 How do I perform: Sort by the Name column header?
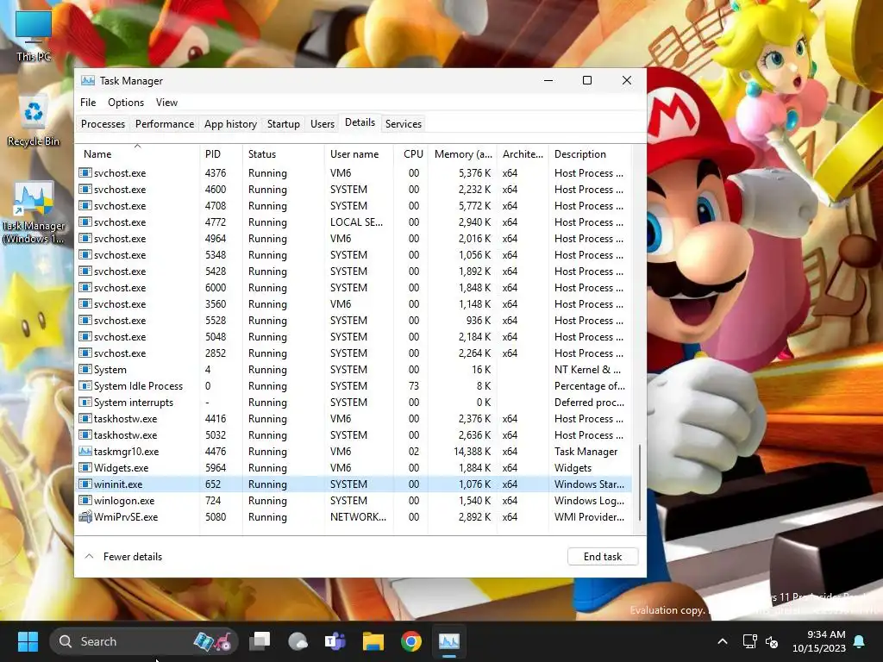[138, 154]
